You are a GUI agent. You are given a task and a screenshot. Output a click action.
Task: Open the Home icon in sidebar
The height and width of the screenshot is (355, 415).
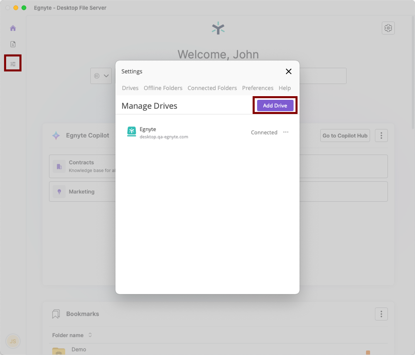[13, 28]
